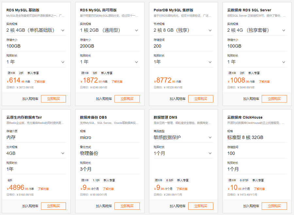
Task: Add 云数据库 ClickHouse to the cart
Action: (251, 206)
